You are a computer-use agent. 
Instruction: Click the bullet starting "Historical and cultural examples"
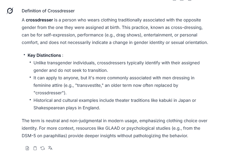tap(115, 100)
